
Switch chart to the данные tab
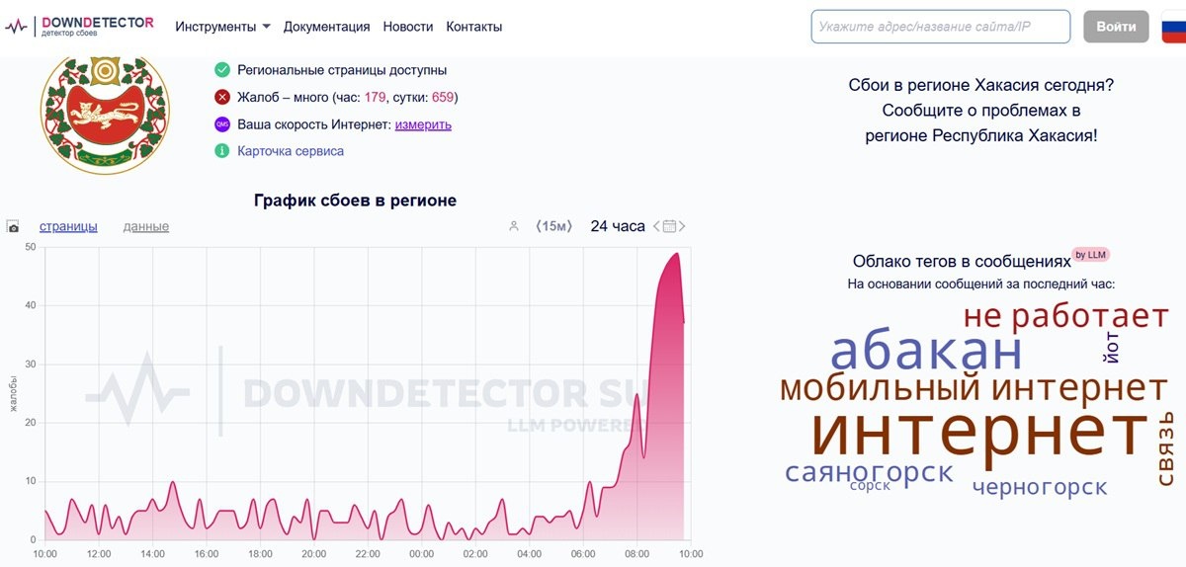(x=146, y=226)
